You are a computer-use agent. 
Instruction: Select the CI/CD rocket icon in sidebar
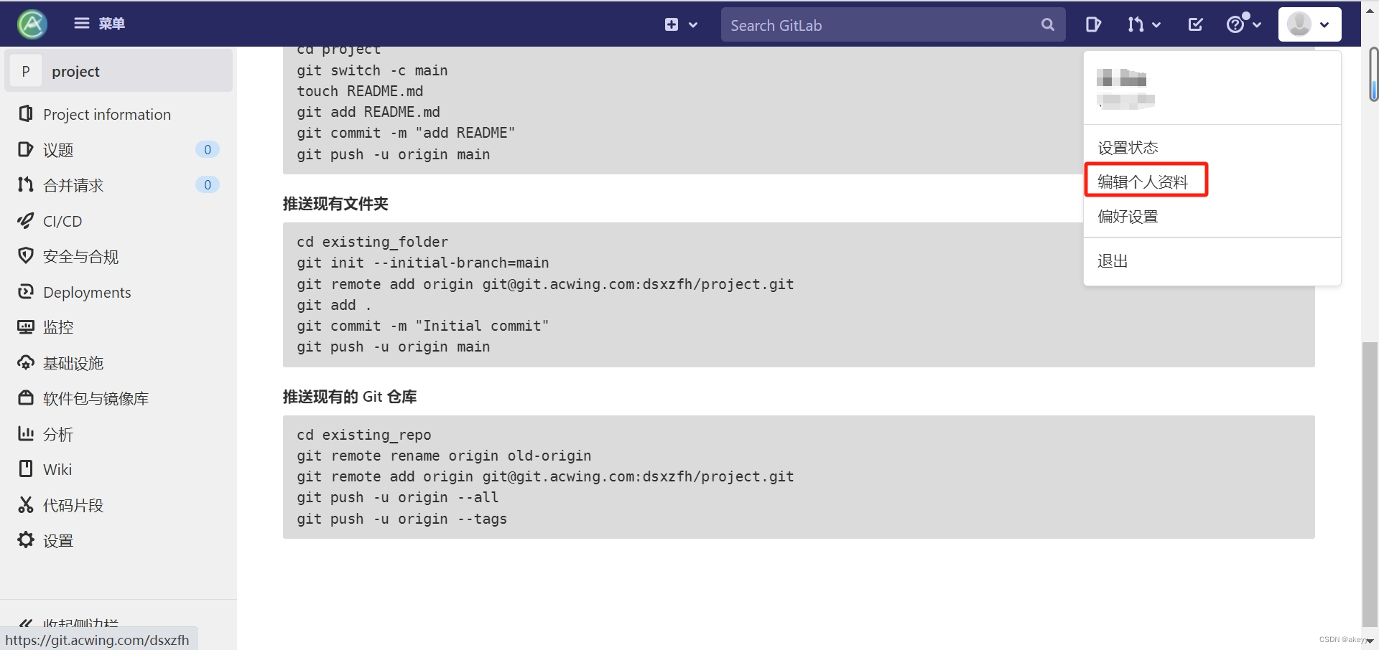(x=26, y=221)
